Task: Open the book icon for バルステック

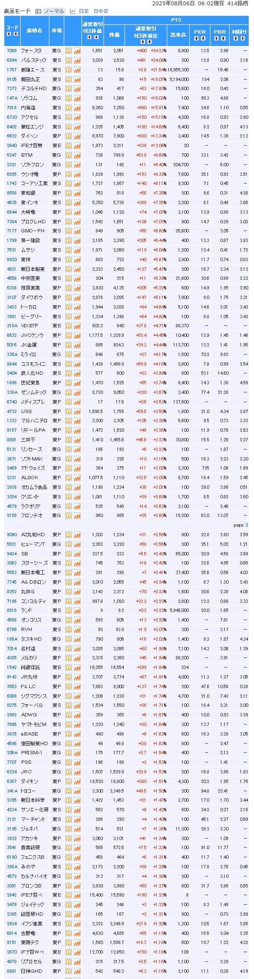Action: coord(69,60)
